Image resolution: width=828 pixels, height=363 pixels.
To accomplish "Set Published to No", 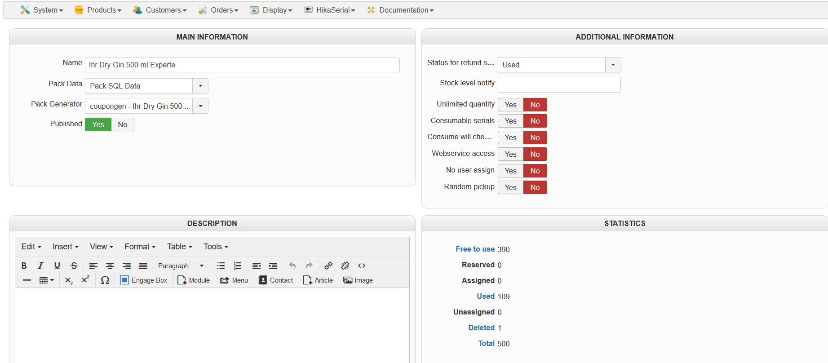I will click(123, 124).
